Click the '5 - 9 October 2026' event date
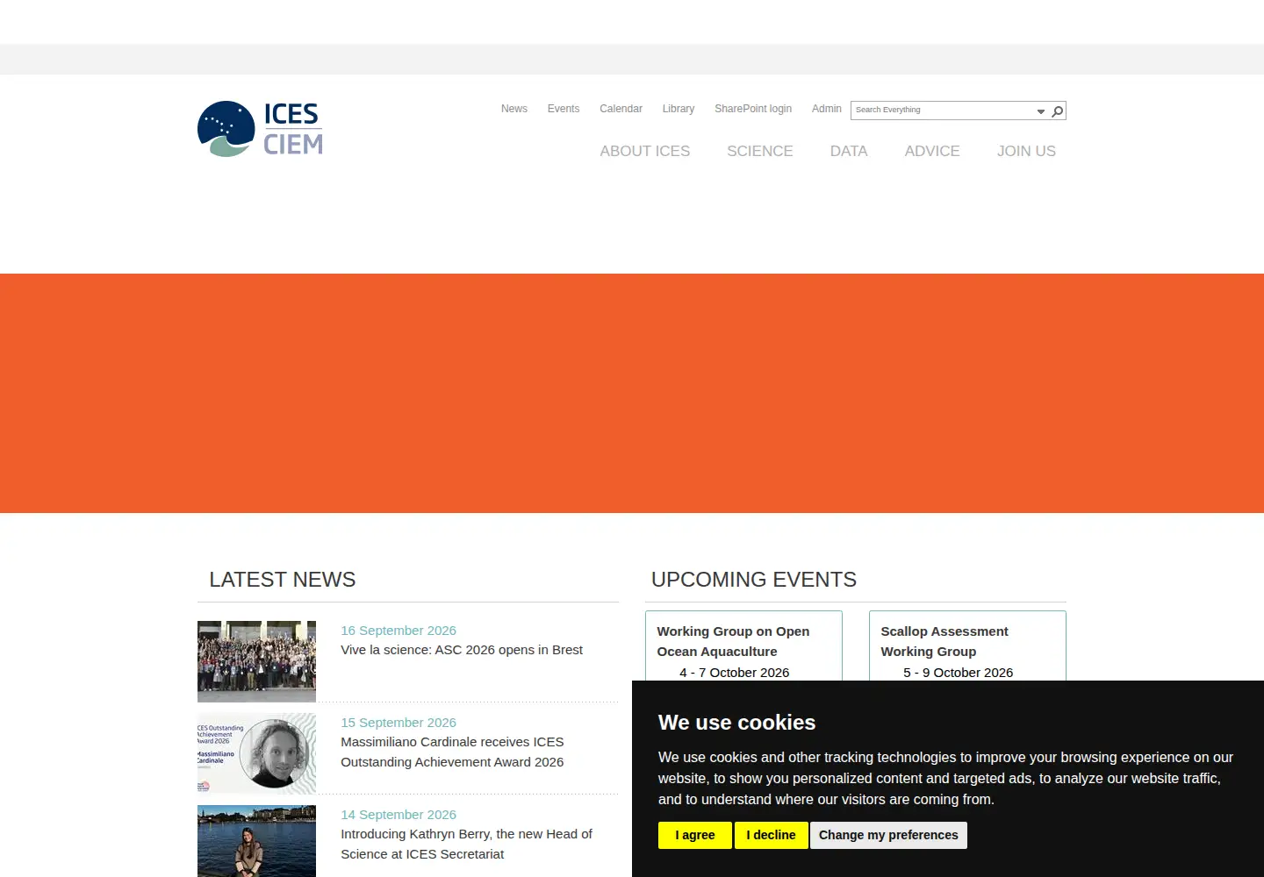Viewport: 1264px width, 877px height. tap(958, 673)
